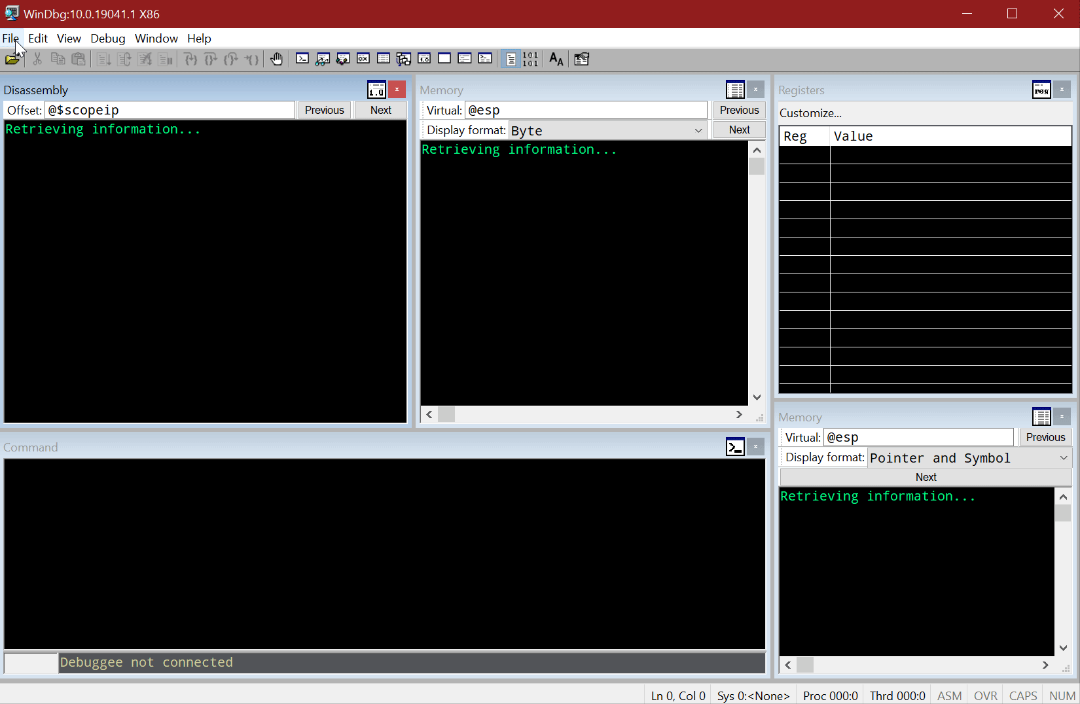
Task: Open the Memory window from toolbar
Action: [x=384, y=59]
